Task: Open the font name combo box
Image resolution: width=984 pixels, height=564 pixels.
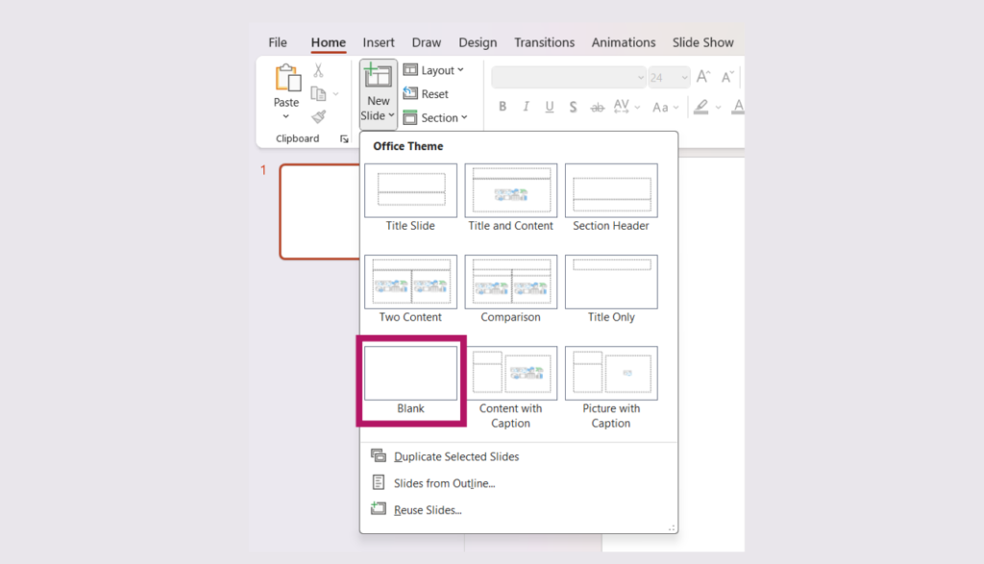Action: [x=569, y=77]
